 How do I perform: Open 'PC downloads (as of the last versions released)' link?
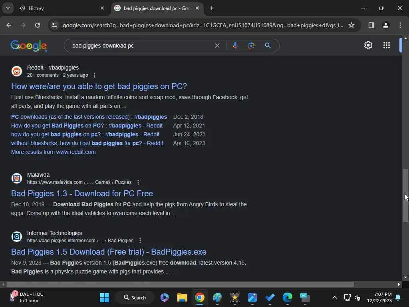89,117
